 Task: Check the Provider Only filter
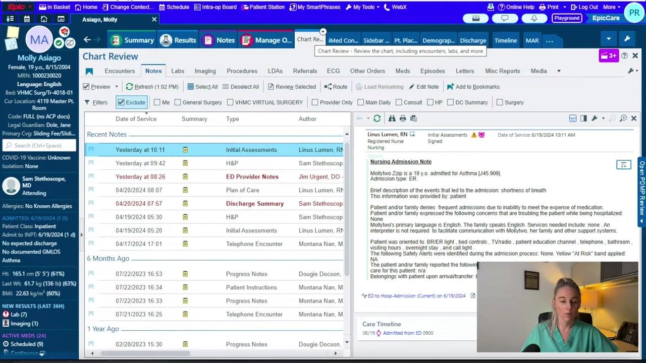(315, 102)
